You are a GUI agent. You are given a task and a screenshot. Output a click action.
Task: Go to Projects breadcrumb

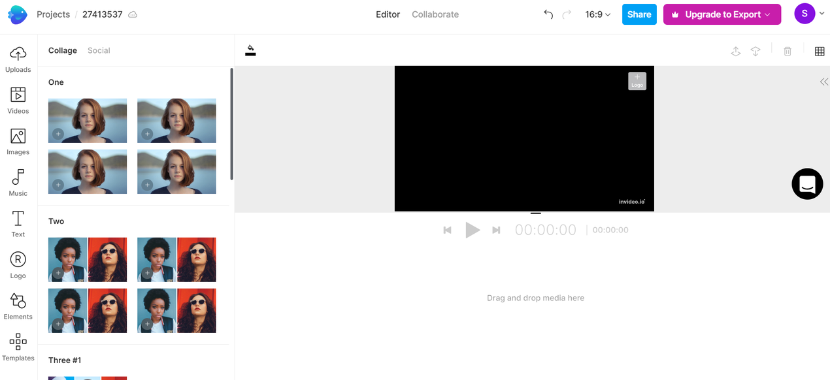[53, 14]
